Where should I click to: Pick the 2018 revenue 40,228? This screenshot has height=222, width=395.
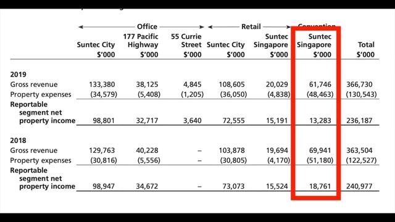147,150
